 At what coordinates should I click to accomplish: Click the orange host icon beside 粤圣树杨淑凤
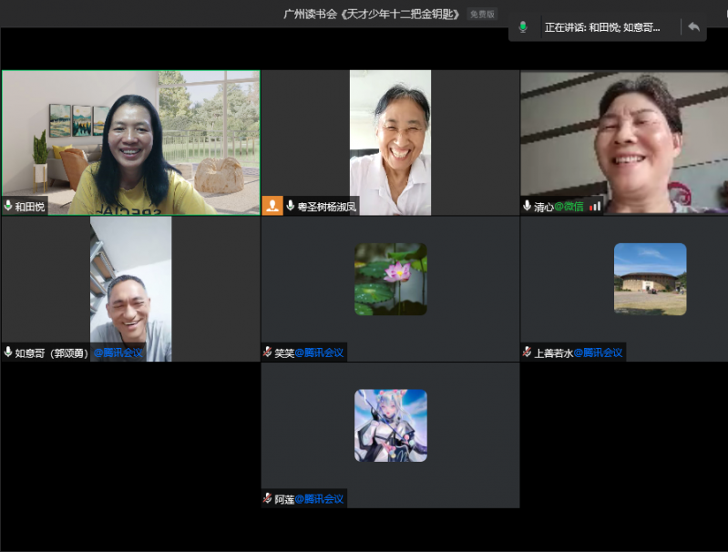(x=272, y=206)
